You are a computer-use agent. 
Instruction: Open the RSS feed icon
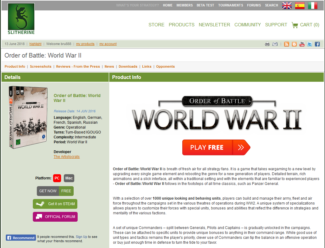point(287,44)
